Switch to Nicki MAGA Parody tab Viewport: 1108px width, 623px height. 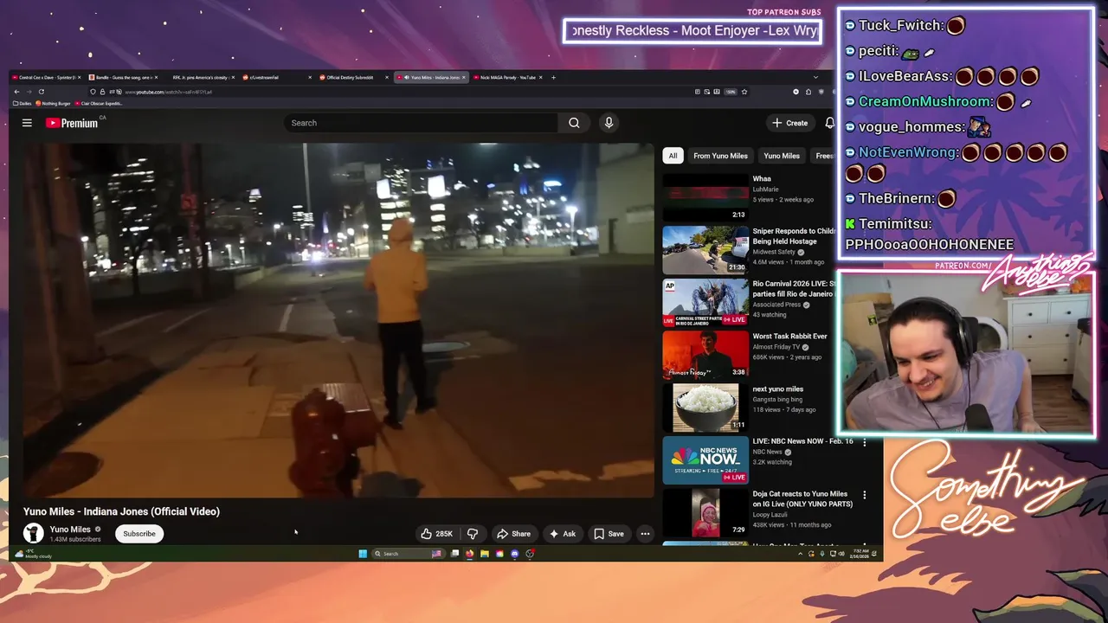(x=507, y=77)
